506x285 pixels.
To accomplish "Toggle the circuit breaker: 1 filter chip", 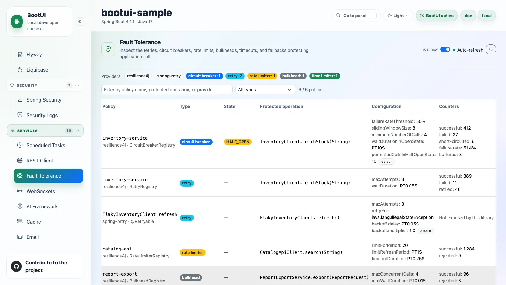I will [x=204, y=76].
